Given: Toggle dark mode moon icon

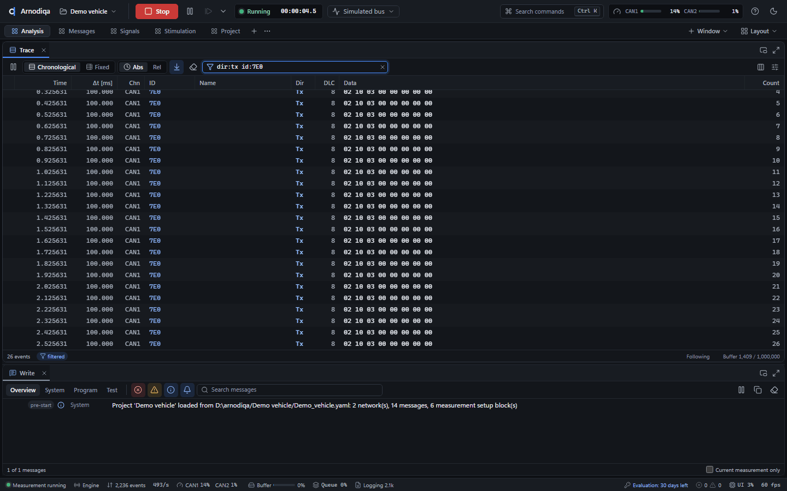Looking at the screenshot, I should point(773,11).
